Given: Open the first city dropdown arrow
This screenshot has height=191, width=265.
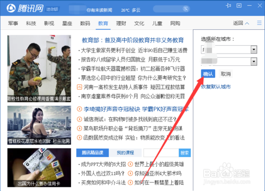Looking at the screenshot, I should (254, 50).
